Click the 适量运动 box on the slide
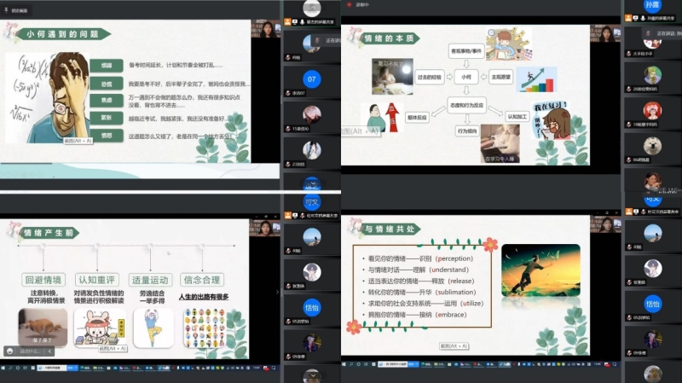Screen dimensions: 682x383 [x=150, y=280]
